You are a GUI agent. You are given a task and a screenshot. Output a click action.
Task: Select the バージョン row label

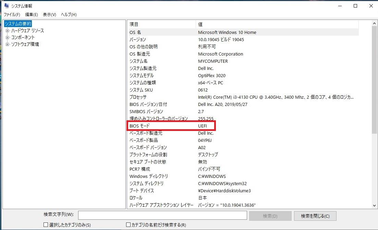138,39
